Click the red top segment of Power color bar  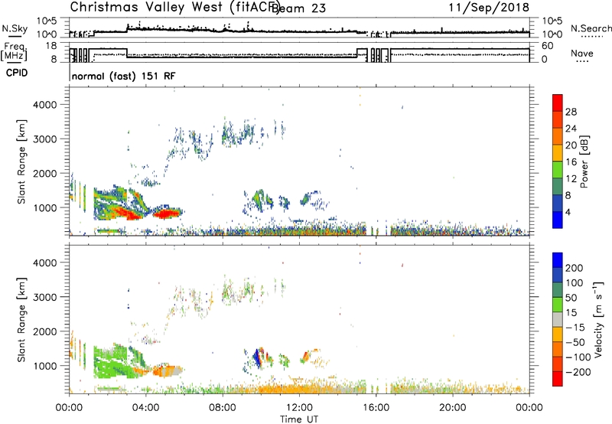558,103
